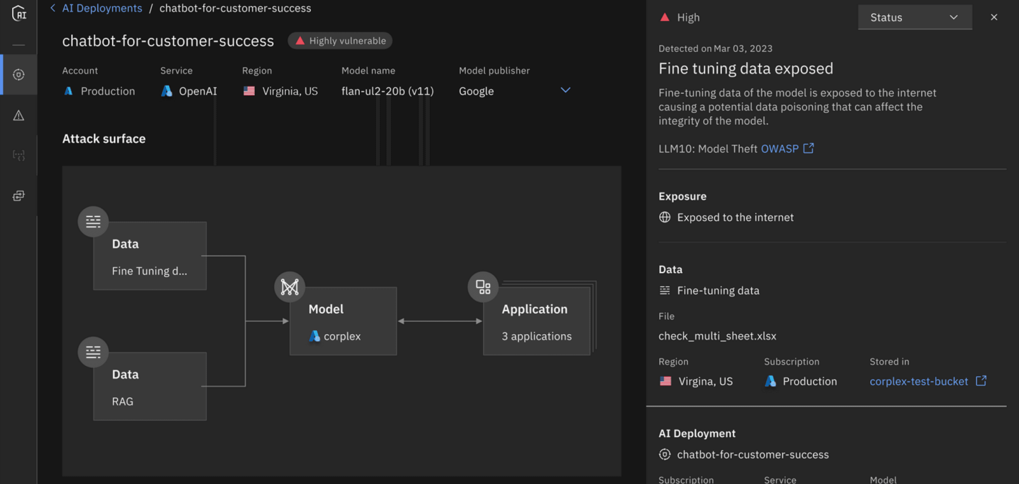This screenshot has width=1019, height=484.
Task: Open the warnings triangle sidebar icon
Action: click(x=19, y=116)
